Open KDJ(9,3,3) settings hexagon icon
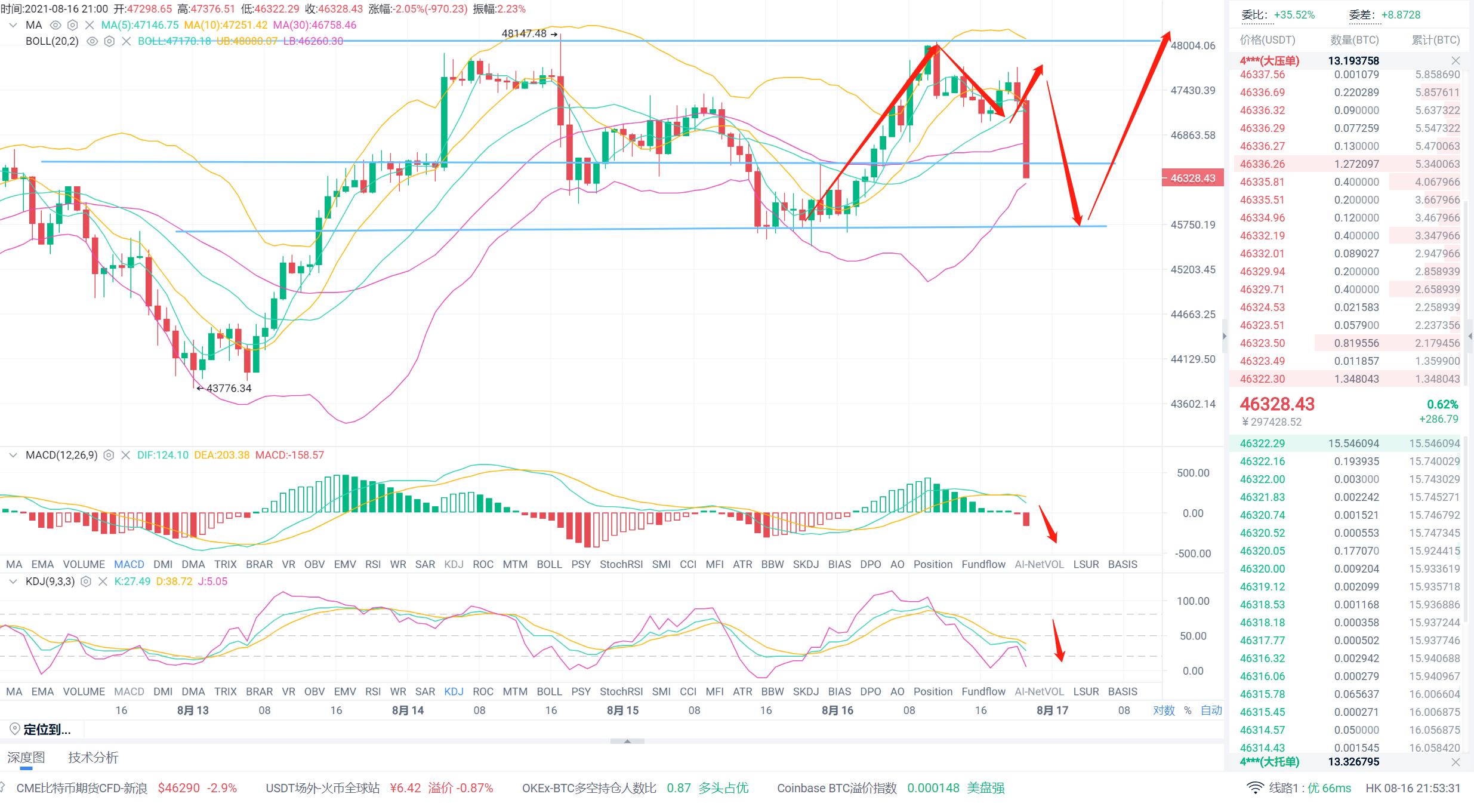 coord(86,582)
